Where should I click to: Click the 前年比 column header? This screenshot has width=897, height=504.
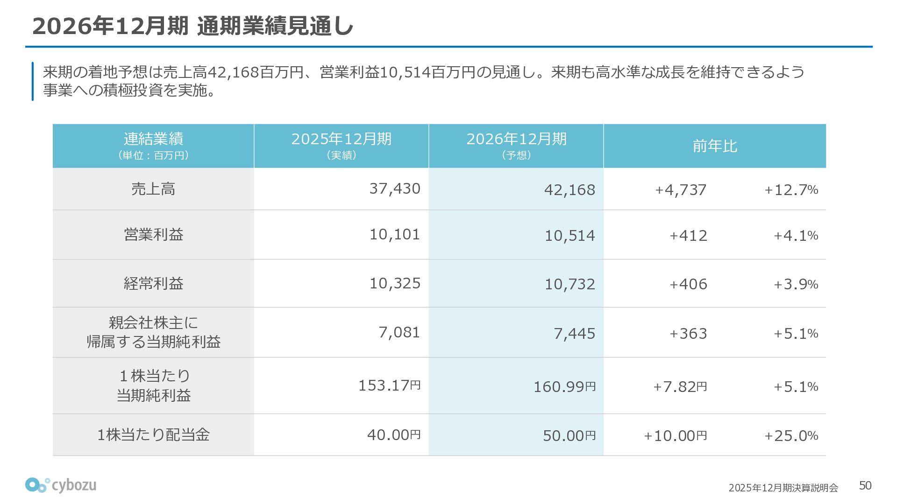pos(715,146)
